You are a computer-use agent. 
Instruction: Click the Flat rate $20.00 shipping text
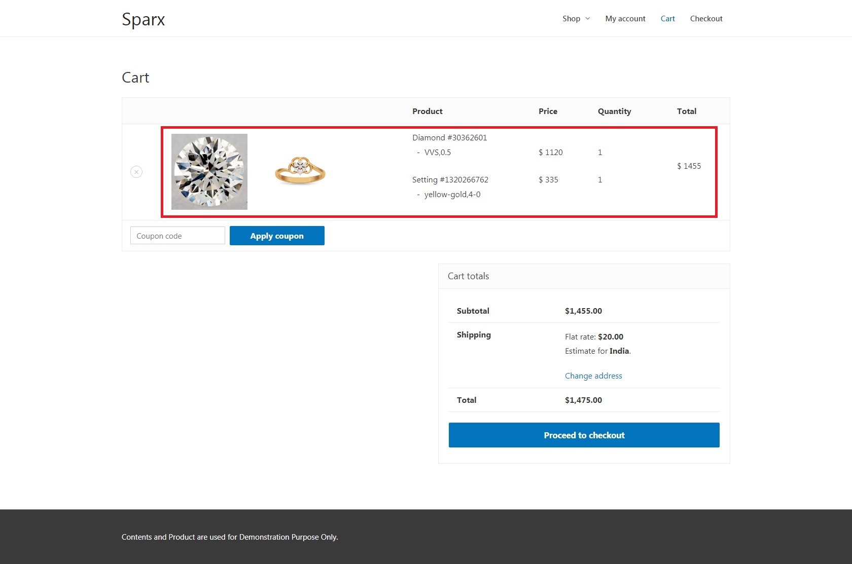594,336
